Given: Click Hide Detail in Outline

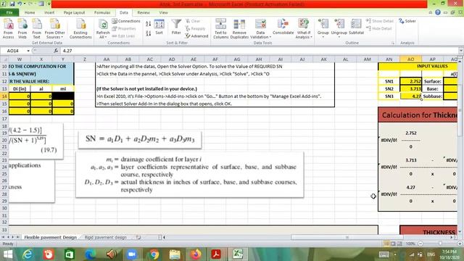Looking at the screenshot, I should (x=378, y=28).
